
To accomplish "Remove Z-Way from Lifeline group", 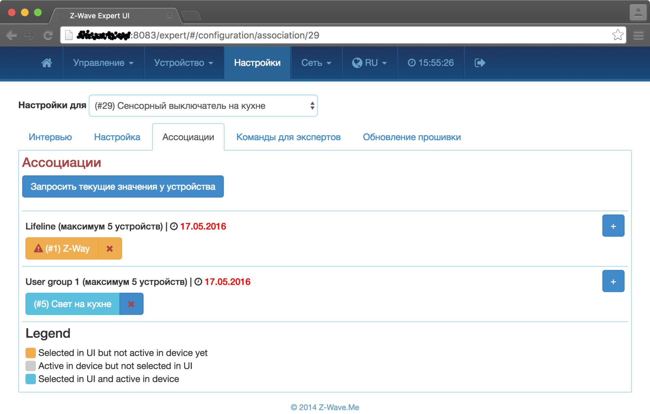I will (x=110, y=249).
